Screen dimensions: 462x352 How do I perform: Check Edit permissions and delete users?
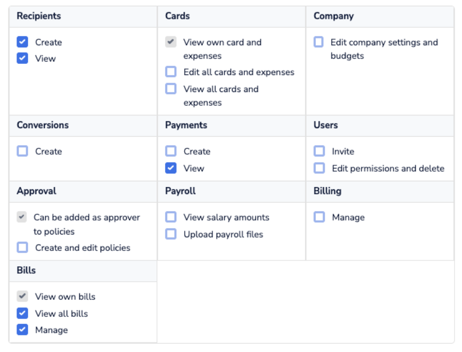(319, 168)
